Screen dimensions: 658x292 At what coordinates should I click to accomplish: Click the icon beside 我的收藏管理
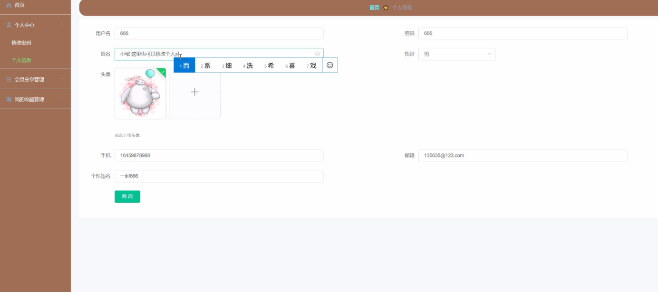coord(9,99)
